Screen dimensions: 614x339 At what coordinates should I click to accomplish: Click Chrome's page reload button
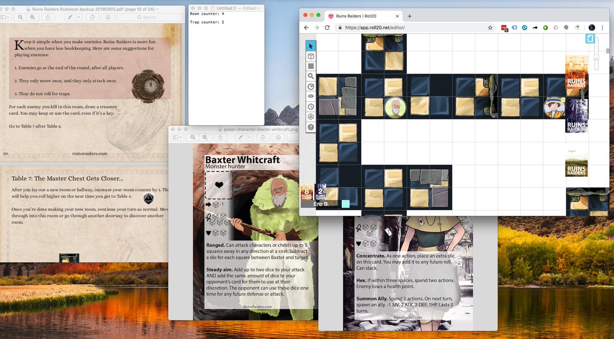(x=327, y=28)
